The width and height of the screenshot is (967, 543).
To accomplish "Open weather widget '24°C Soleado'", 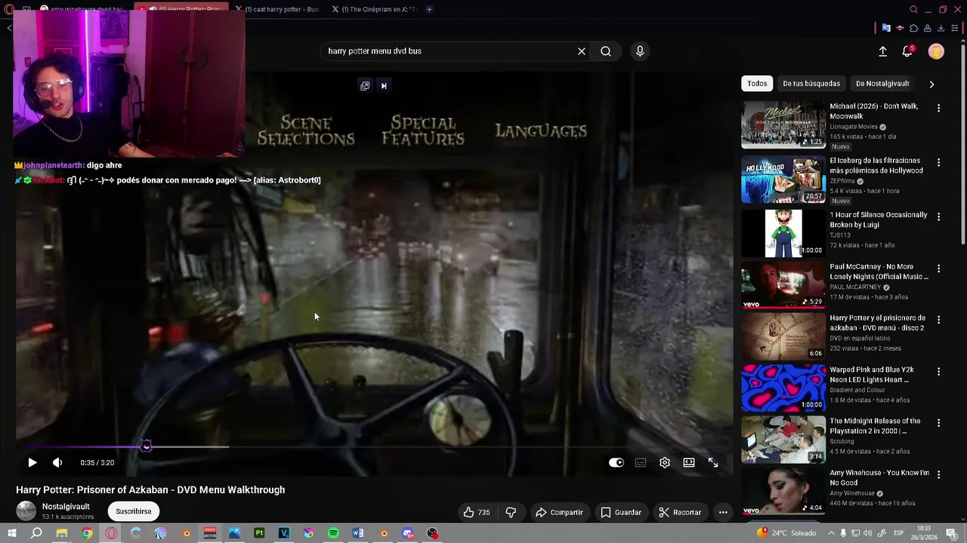I will (786, 533).
